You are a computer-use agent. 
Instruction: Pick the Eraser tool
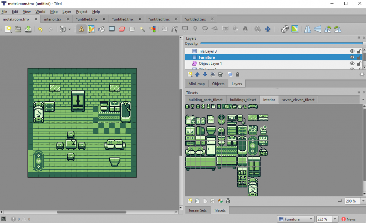click(122, 29)
